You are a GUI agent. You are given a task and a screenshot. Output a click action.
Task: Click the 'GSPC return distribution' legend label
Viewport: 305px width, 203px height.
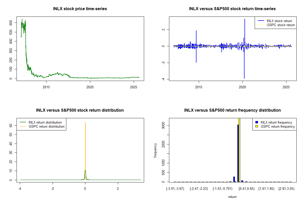(47, 126)
